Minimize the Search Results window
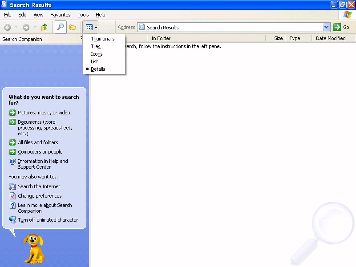The height and width of the screenshot is (267, 356). point(334,4)
